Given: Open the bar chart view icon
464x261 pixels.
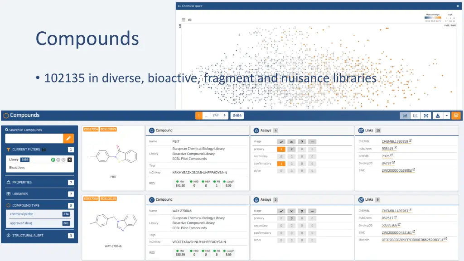Looking at the screenshot, I should pos(404,116).
